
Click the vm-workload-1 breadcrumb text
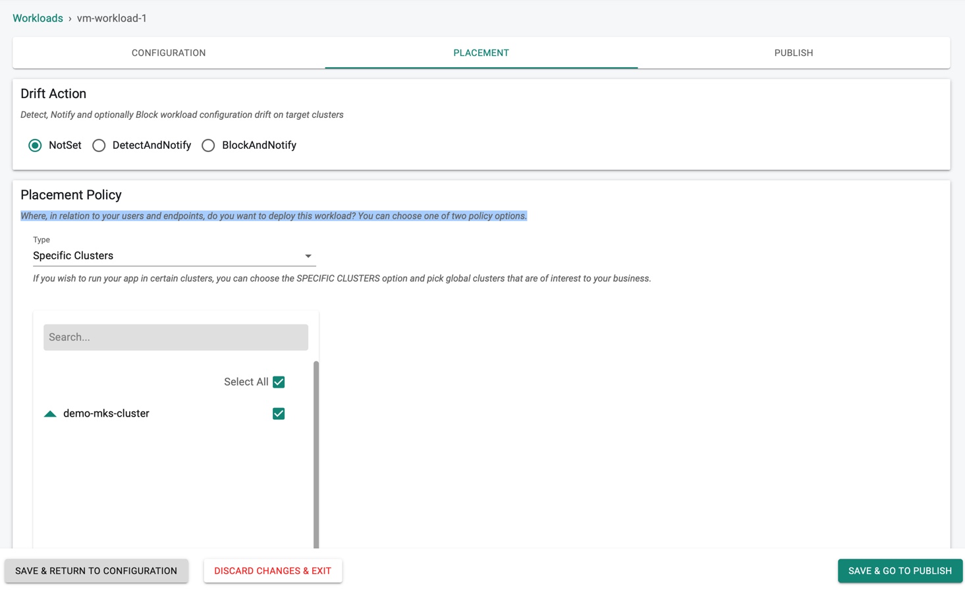112,18
